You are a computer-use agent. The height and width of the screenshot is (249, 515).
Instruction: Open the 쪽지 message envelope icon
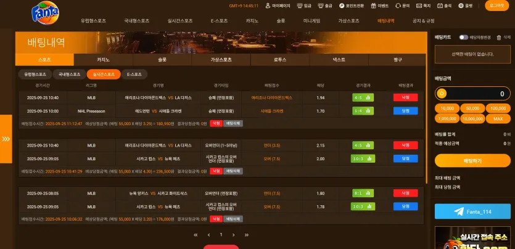[419, 6]
